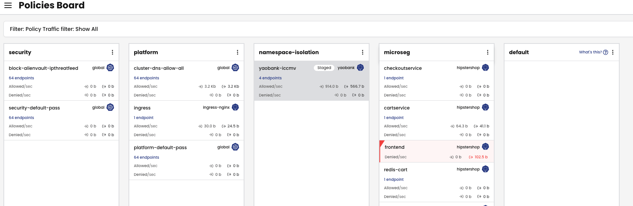The height and width of the screenshot is (206, 633).
Task: Click hipstershop icon on redis-cart
Action: coord(485,169)
